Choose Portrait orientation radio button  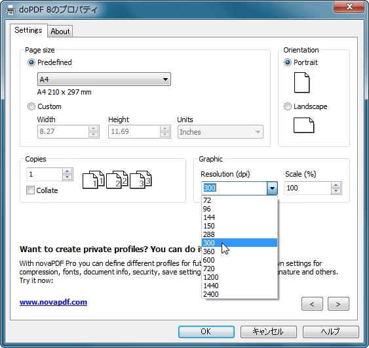coord(288,62)
